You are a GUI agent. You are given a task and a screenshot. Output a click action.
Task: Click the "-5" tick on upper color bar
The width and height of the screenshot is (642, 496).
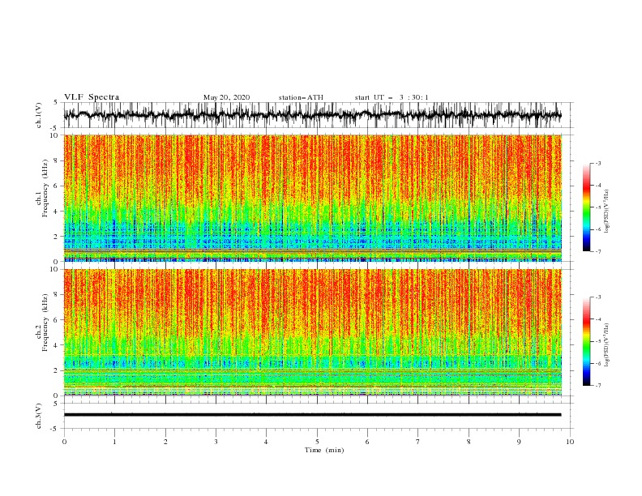598,207
